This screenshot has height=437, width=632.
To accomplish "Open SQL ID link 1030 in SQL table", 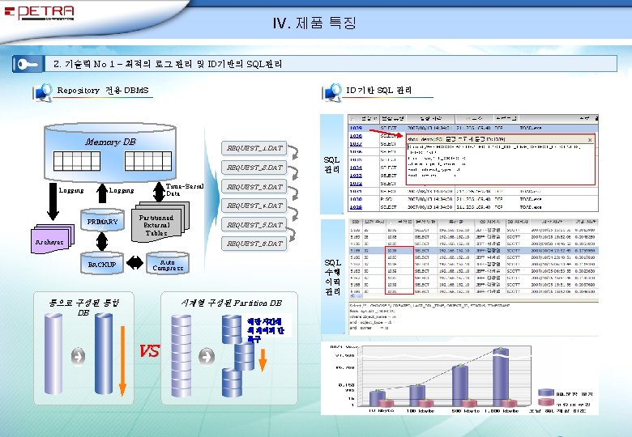I will [356, 199].
